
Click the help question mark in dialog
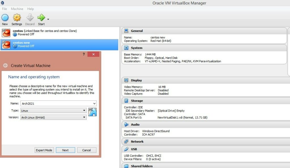click(84, 54)
